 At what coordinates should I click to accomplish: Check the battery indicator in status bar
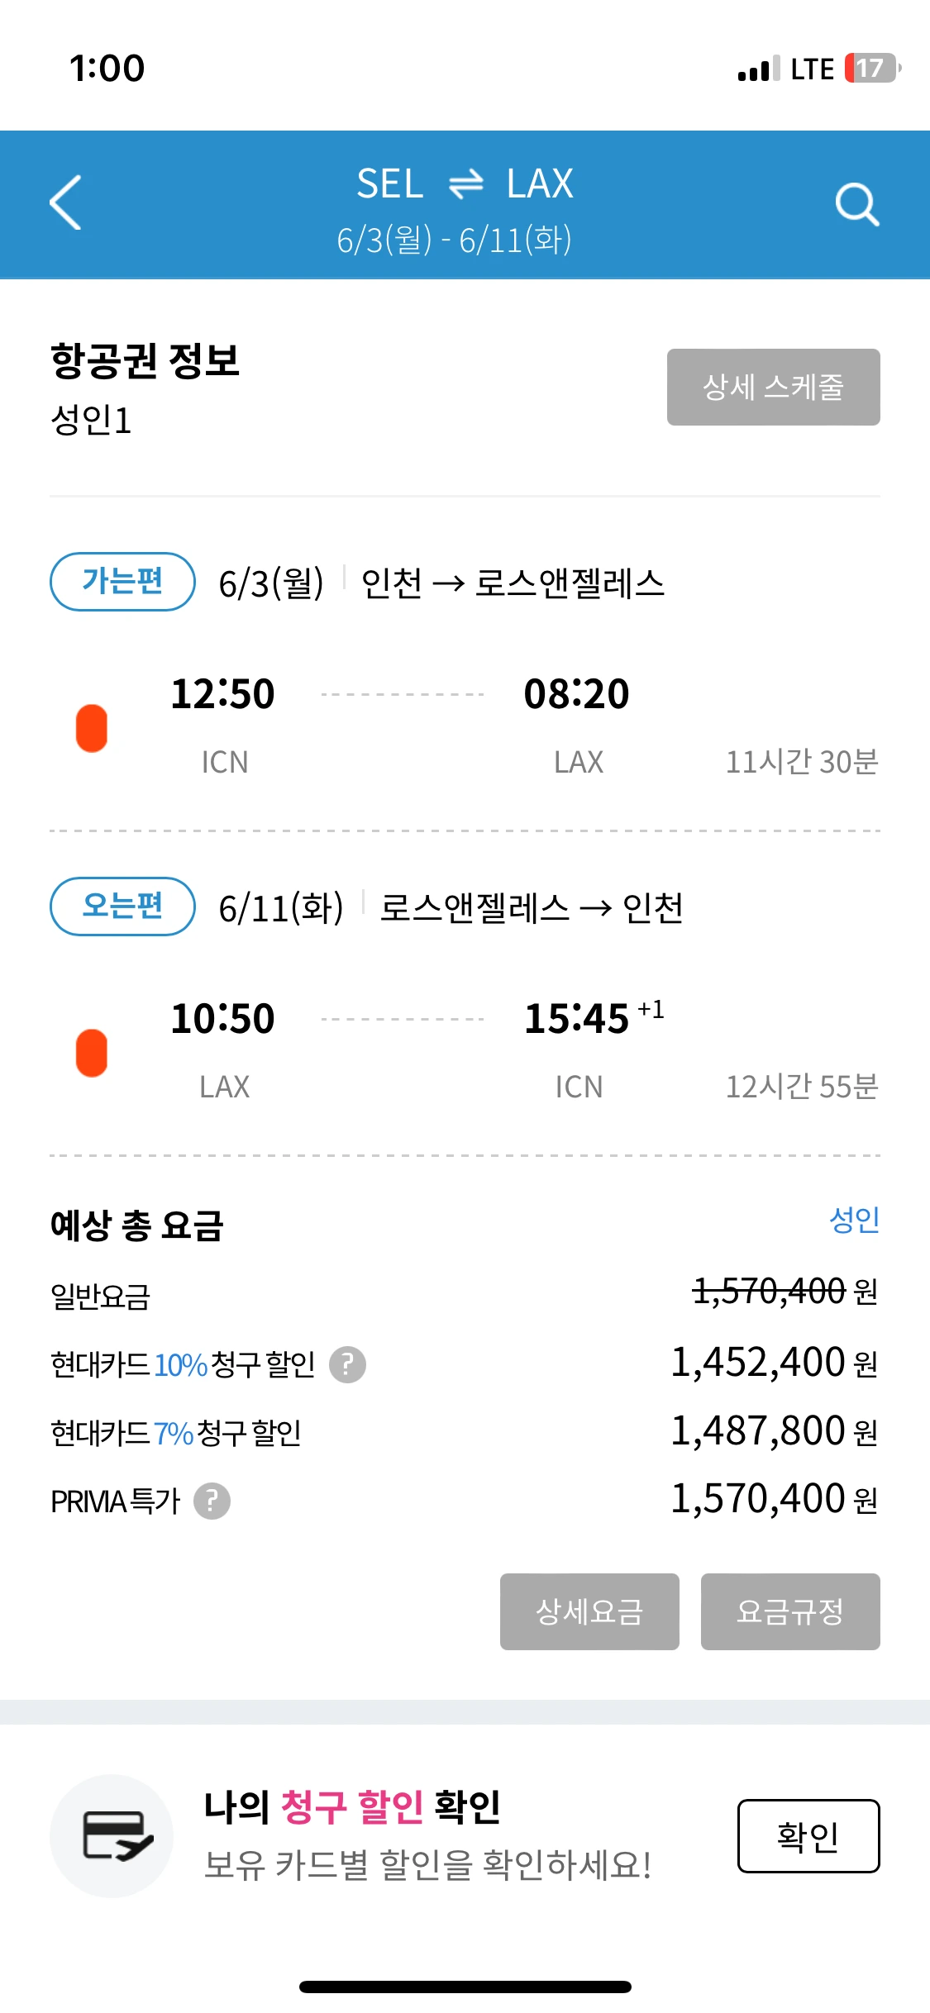point(872,68)
